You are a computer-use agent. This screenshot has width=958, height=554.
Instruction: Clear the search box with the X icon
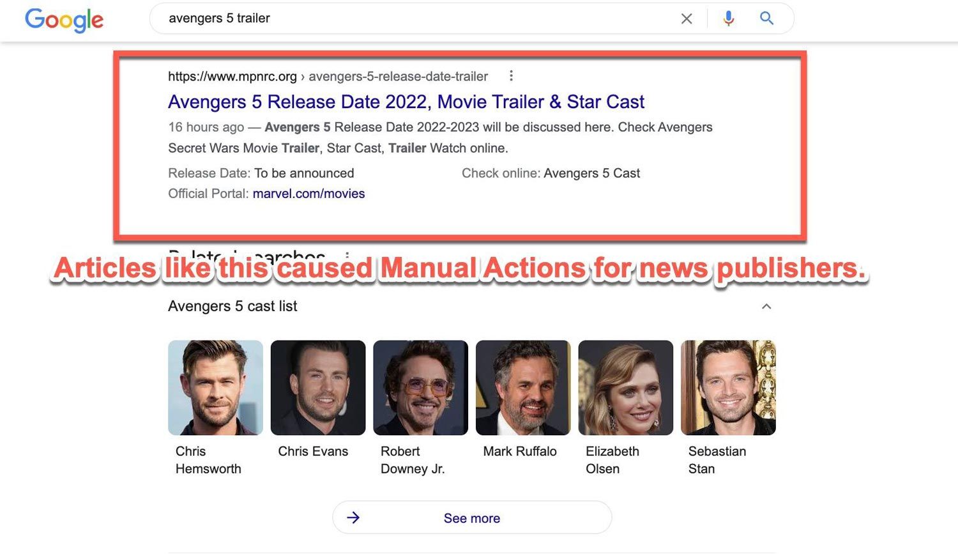point(687,19)
